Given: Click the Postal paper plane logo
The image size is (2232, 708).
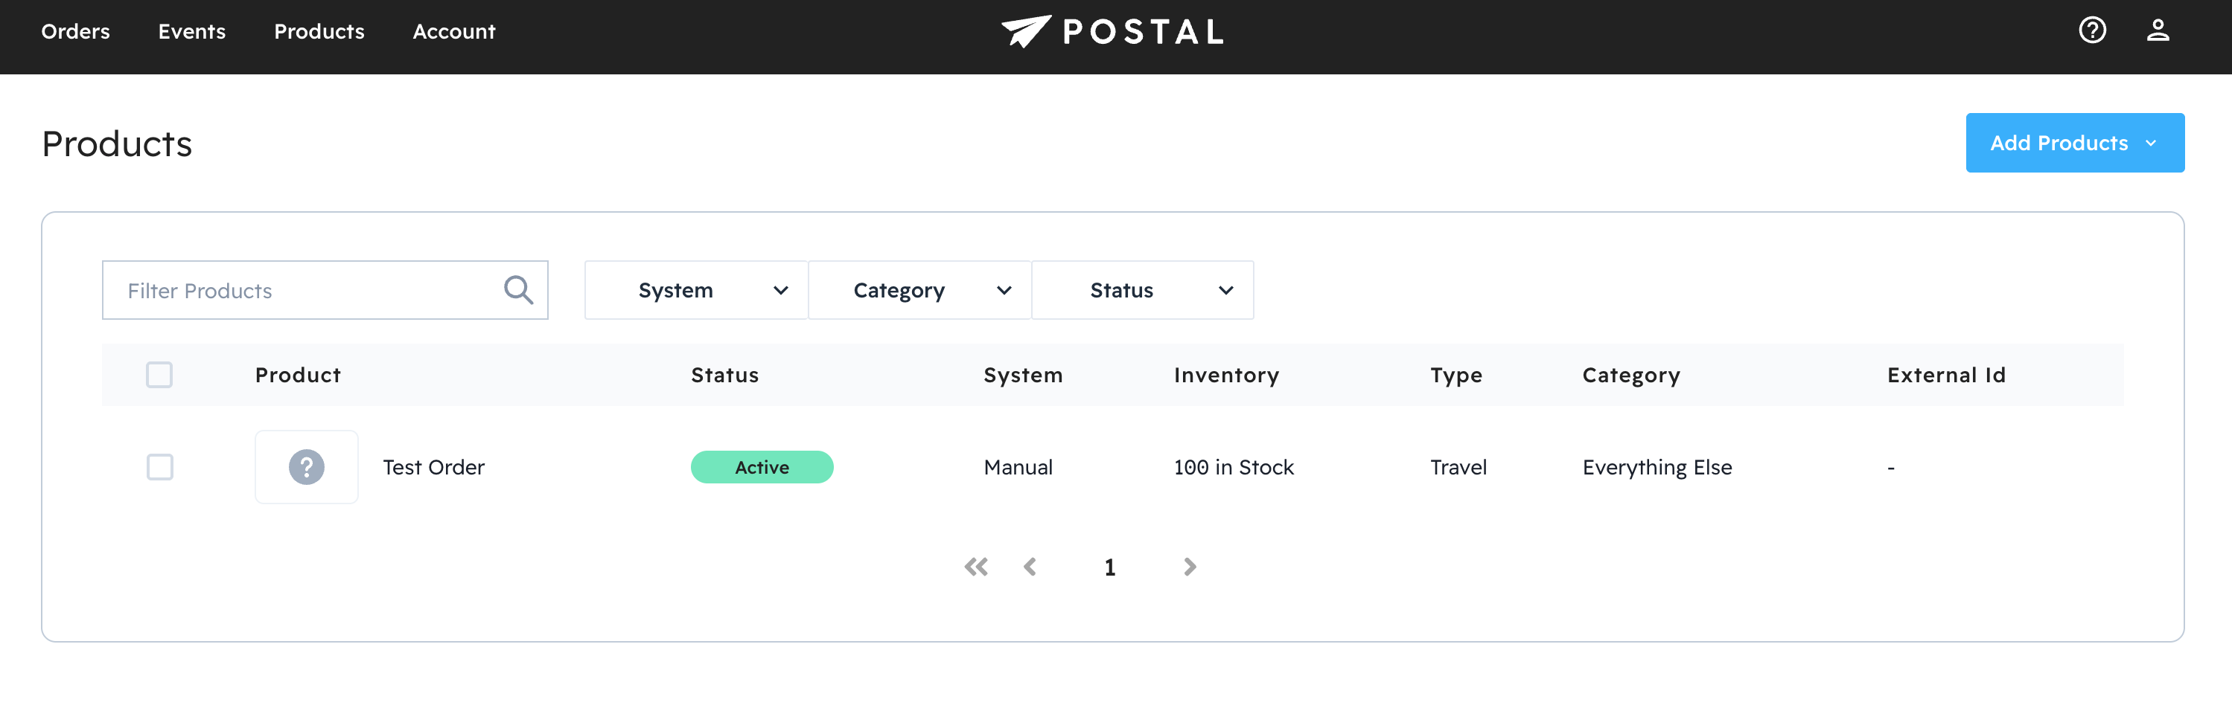Looking at the screenshot, I should tap(1026, 31).
